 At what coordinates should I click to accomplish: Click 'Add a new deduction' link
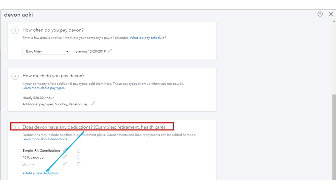click(x=40, y=173)
